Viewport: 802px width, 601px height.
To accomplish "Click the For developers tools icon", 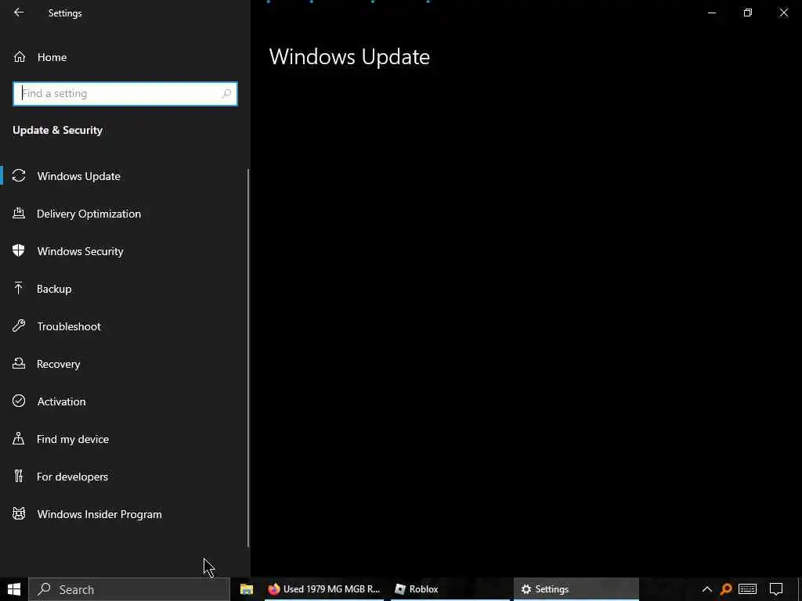I will pyautogui.click(x=19, y=476).
